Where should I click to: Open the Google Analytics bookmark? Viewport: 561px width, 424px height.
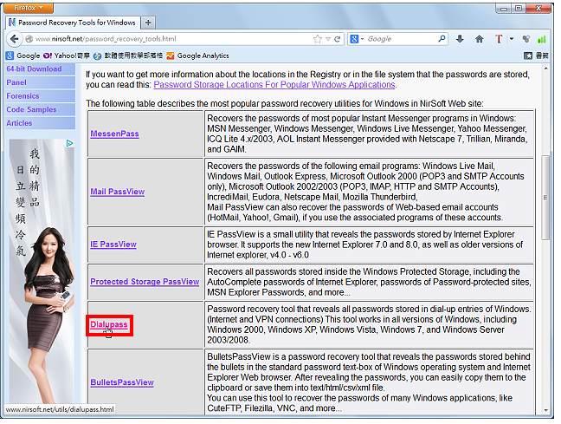[x=198, y=55]
